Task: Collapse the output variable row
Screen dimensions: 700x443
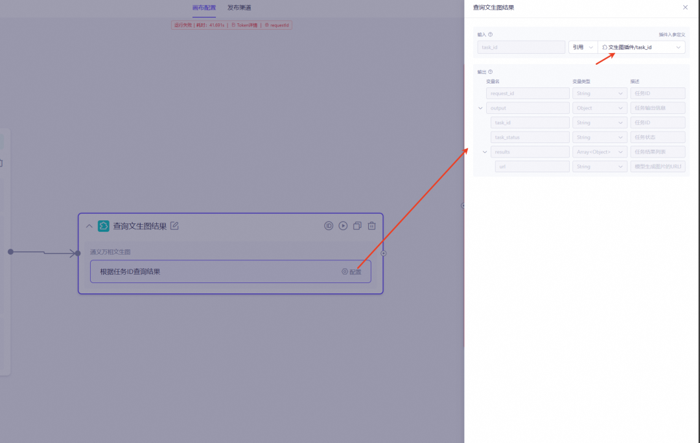Action: click(x=480, y=108)
